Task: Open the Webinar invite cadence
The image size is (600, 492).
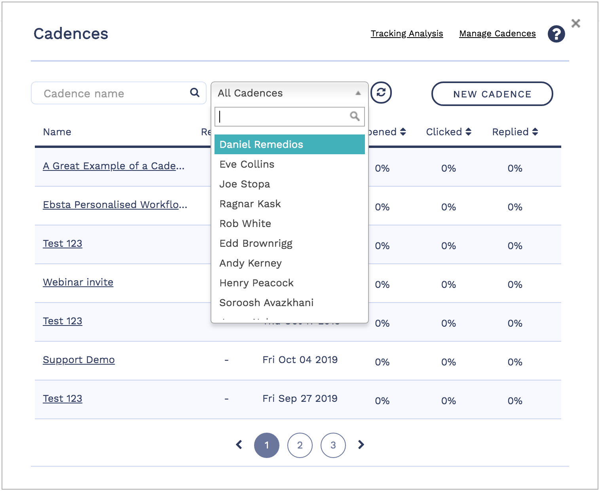Action: [78, 282]
